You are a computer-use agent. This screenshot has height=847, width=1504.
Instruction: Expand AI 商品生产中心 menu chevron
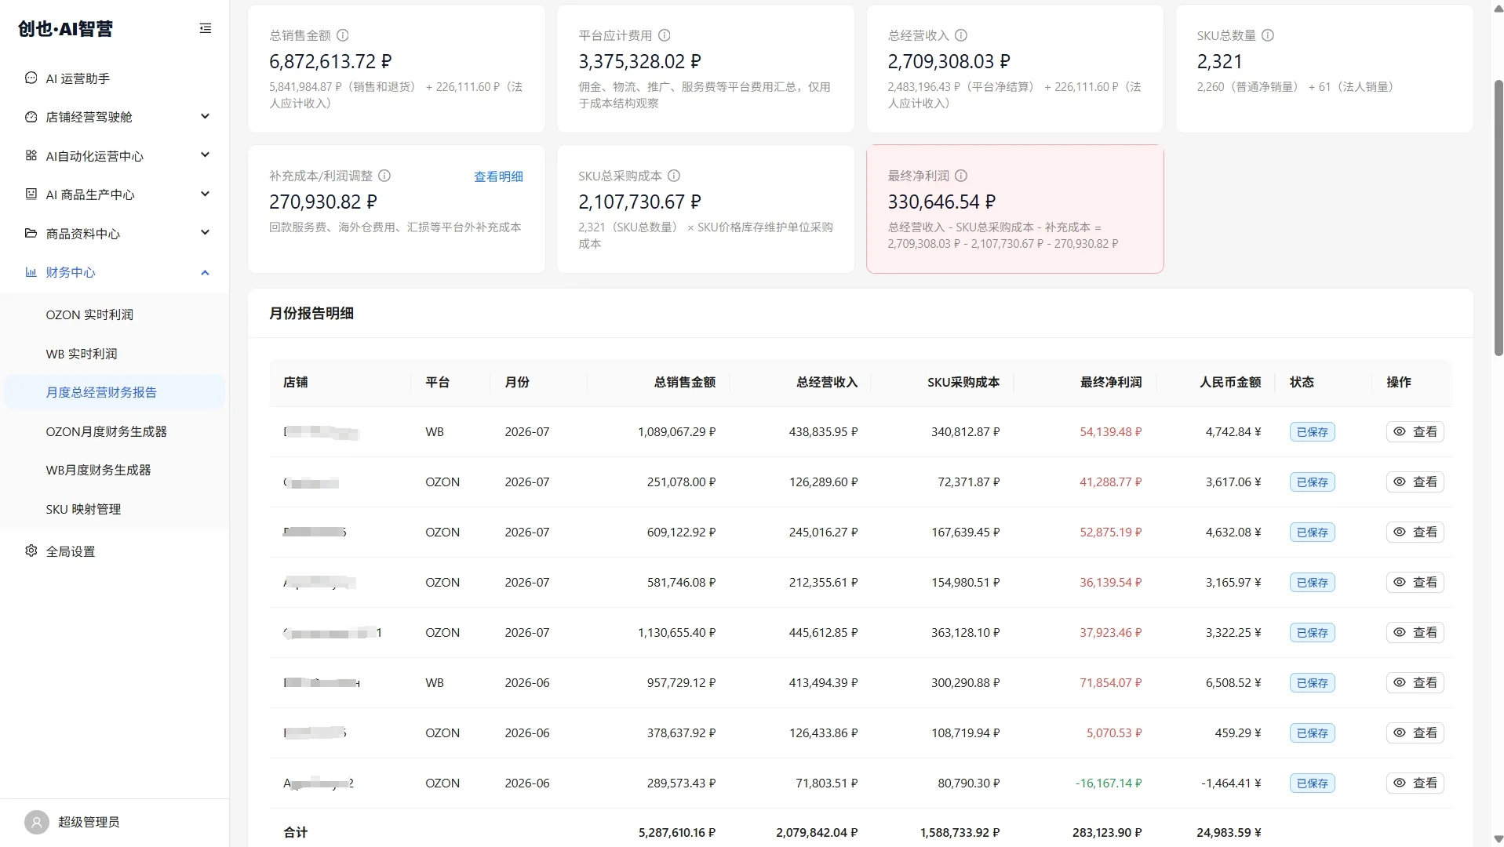point(206,194)
